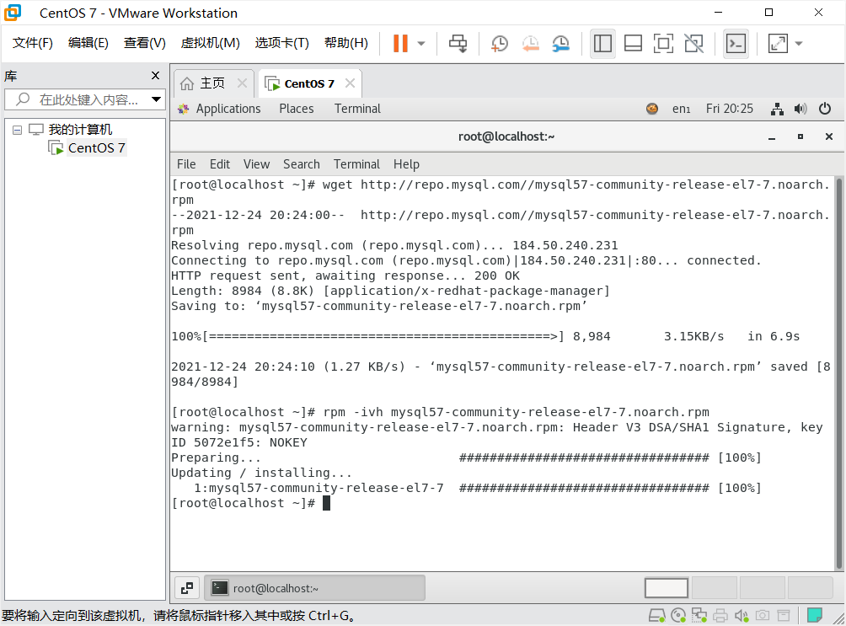Open the terminal Help menu

click(406, 164)
